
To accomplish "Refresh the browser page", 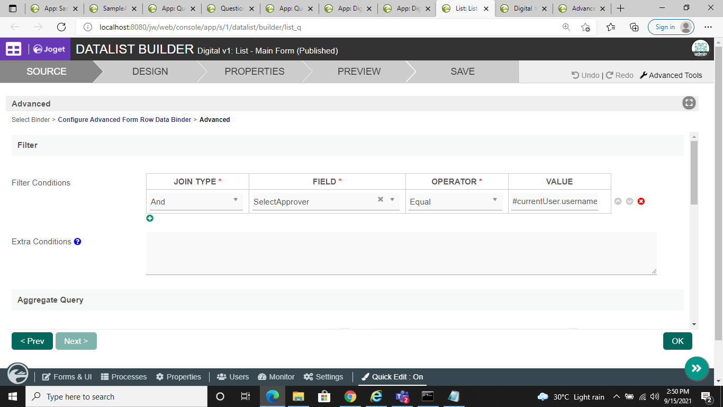I will click(61, 27).
